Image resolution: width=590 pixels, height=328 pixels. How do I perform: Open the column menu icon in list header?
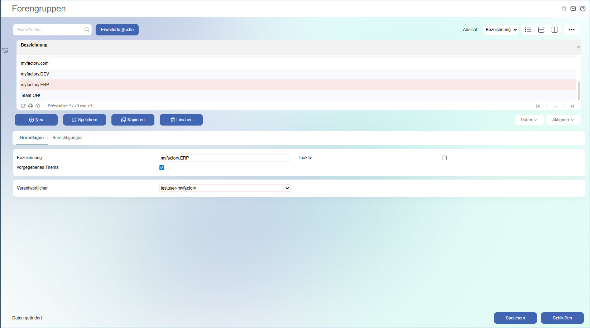[578, 48]
